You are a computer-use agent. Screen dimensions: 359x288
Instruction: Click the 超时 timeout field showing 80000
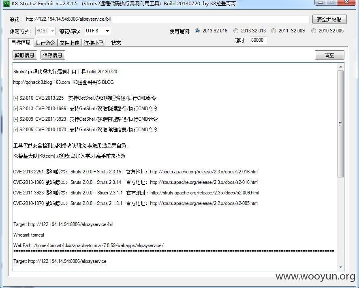point(259,40)
